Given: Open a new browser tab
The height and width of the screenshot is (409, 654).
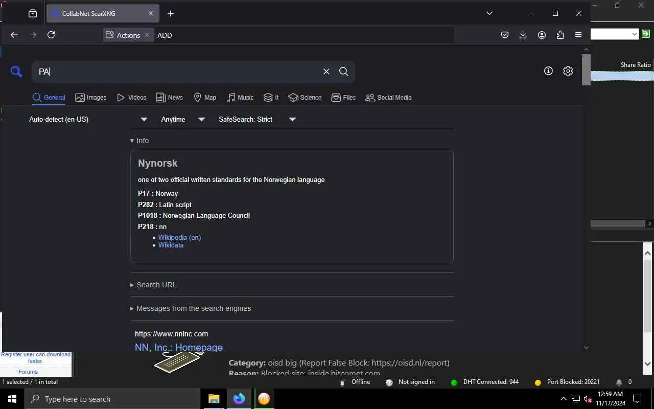Looking at the screenshot, I should [x=171, y=14].
